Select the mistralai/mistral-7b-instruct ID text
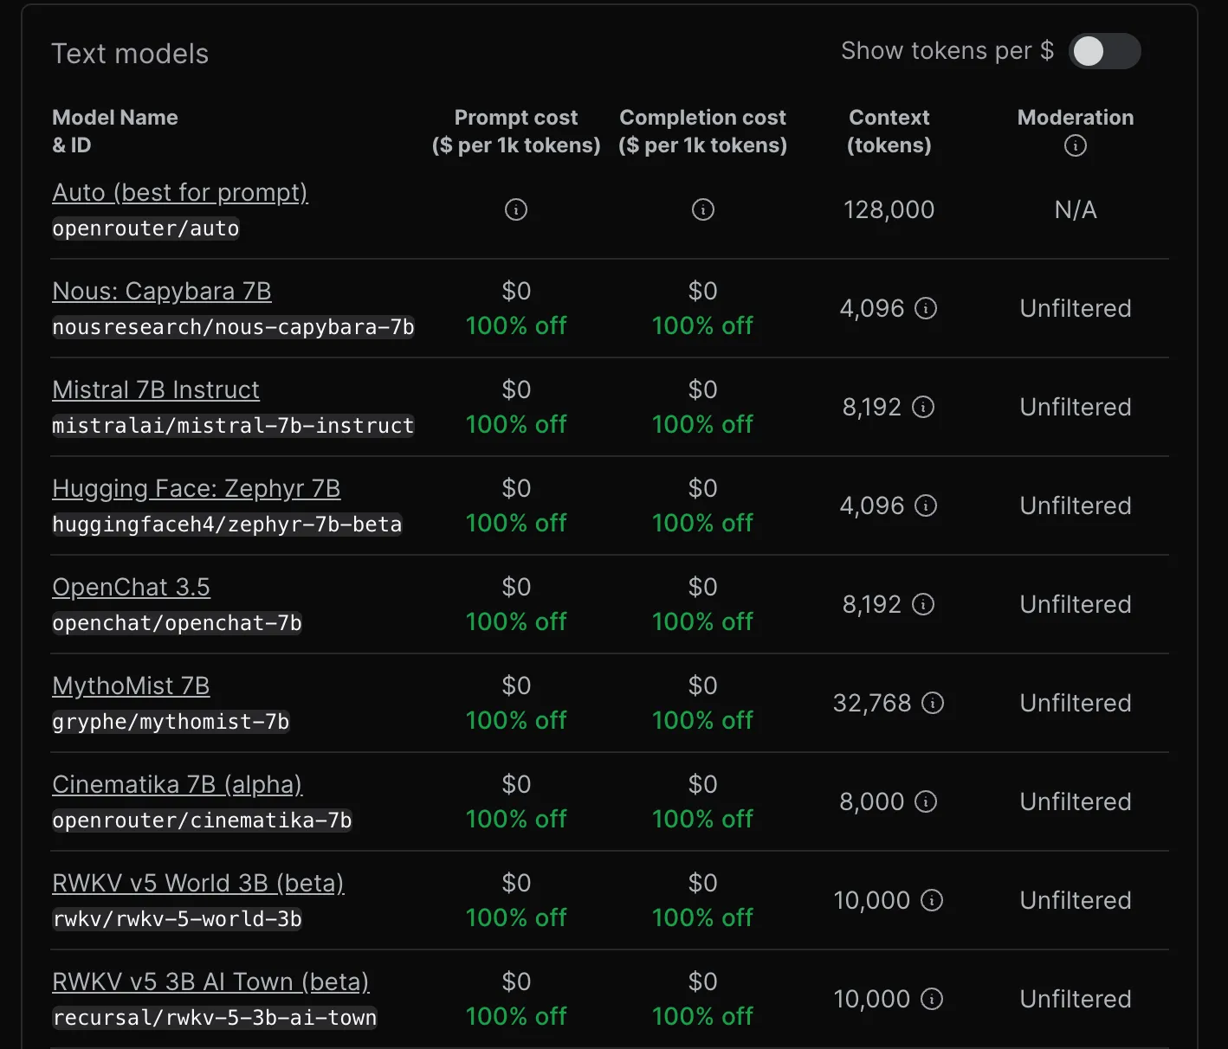The image size is (1228, 1049). (233, 426)
